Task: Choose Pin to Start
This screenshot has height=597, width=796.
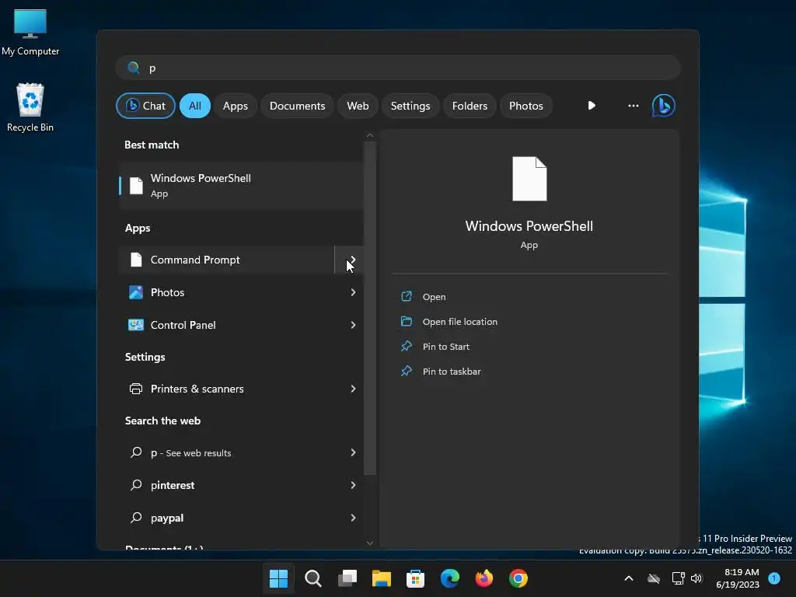Action: tap(435, 346)
